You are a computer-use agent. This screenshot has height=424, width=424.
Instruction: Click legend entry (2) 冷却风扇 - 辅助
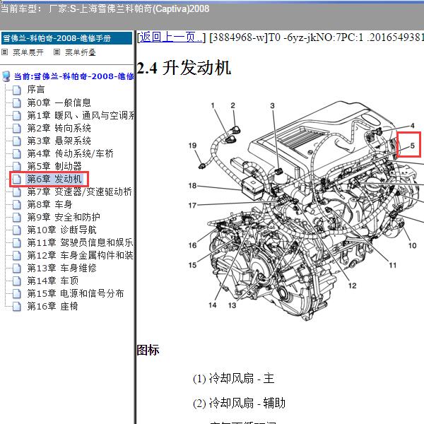[x=239, y=403]
